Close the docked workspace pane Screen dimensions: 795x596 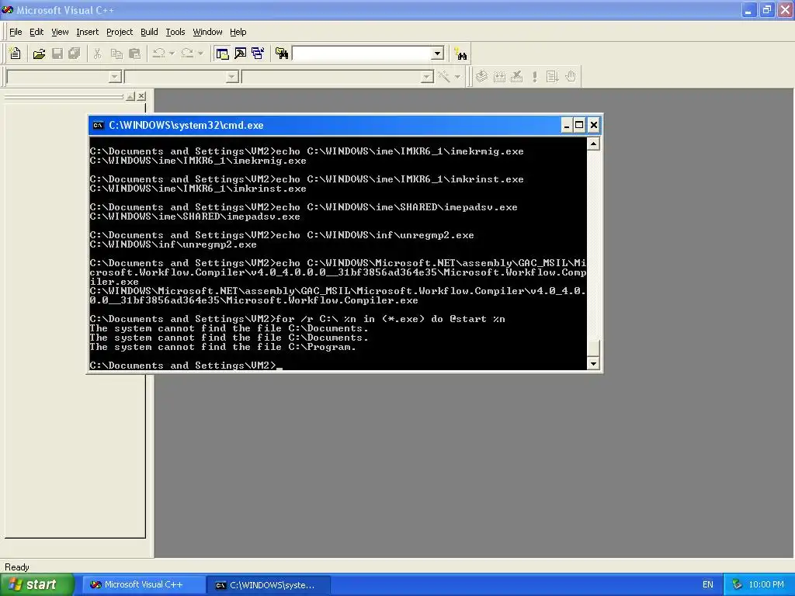pyautogui.click(x=141, y=96)
